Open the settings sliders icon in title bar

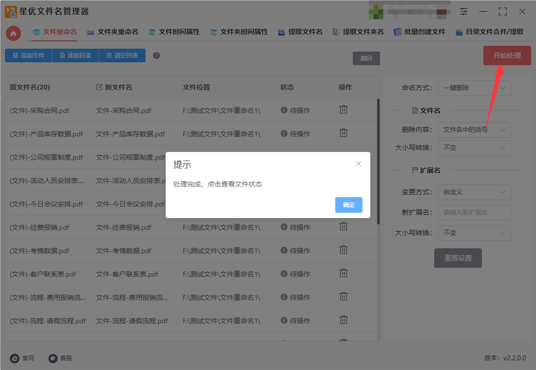(463, 12)
